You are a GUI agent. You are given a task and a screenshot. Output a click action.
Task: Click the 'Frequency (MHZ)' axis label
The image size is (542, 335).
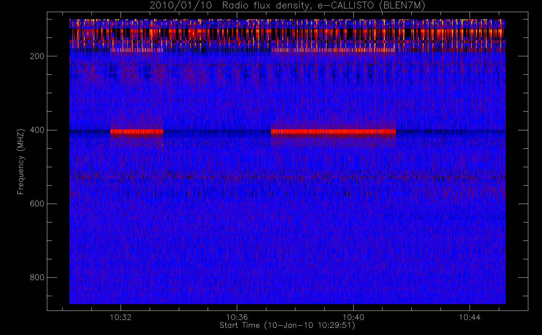tap(21, 161)
